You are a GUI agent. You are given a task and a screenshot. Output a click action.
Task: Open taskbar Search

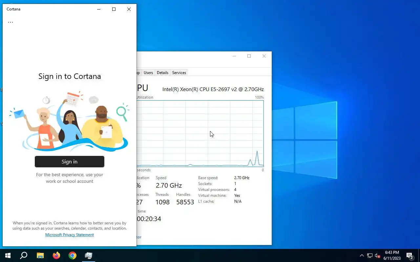pos(24,255)
